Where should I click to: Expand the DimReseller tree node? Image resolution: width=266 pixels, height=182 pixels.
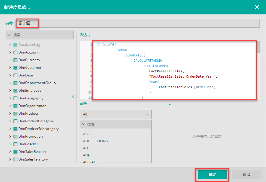(x=10, y=144)
